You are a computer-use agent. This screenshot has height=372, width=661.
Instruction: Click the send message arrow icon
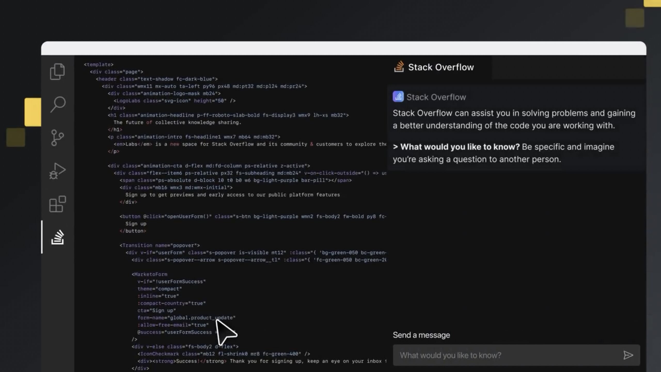628,355
